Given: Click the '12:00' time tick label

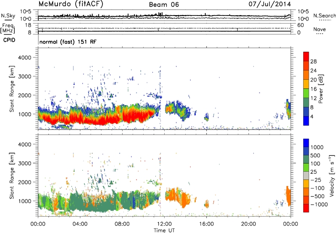Looking at the screenshot, I should tap(164, 224).
